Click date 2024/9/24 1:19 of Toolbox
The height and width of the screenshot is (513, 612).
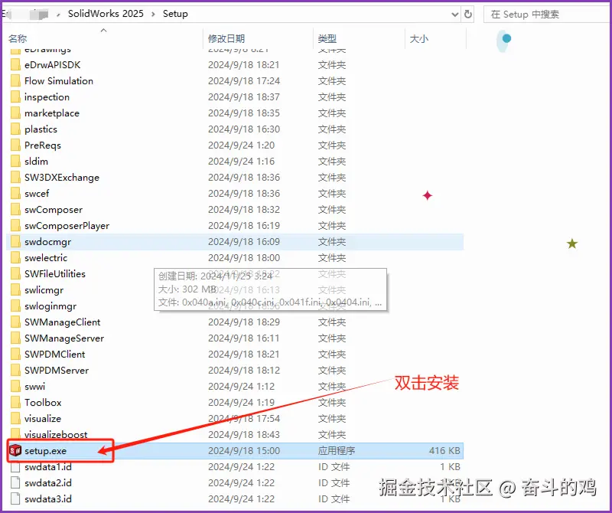point(241,403)
